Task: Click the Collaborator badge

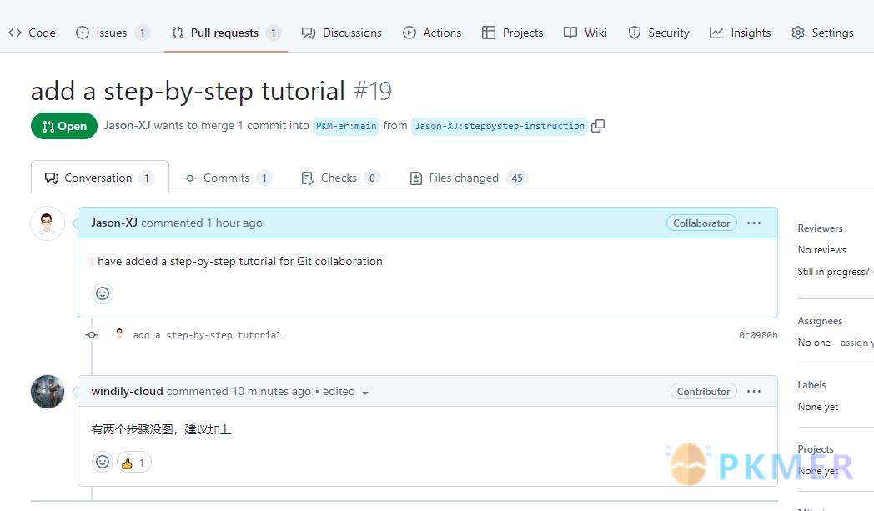Action: 701,223
